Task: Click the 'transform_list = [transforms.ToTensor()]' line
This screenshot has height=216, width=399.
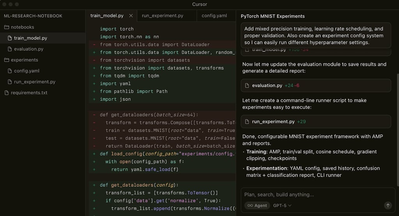Action: (x=162, y=193)
